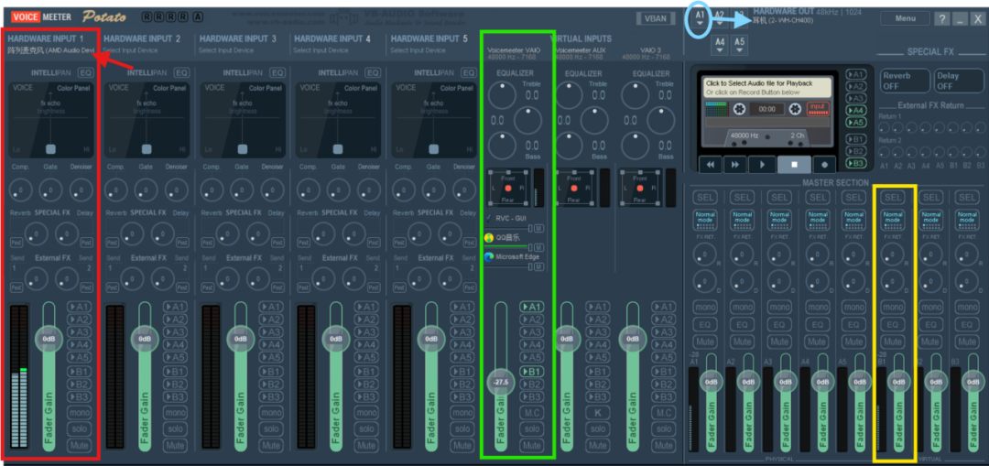The image size is (989, 466).
Task: Open A1 hardware output device dropdown
Action: (x=700, y=19)
